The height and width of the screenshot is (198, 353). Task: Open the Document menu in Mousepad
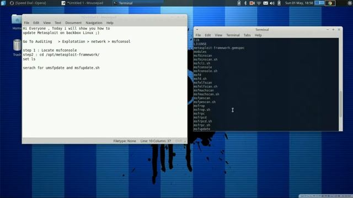click(73, 23)
